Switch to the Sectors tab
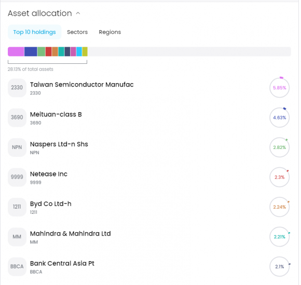This screenshot has height=285, width=301. click(x=77, y=32)
